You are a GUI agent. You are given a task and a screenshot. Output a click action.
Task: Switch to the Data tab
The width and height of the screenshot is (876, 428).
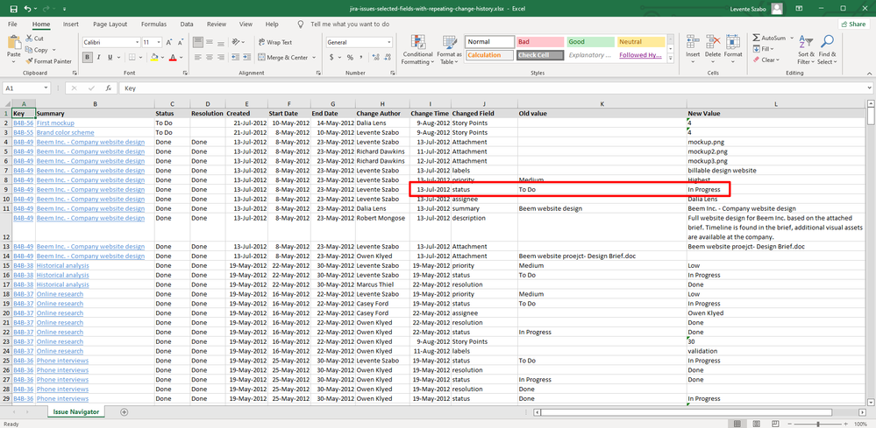coord(187,25)
